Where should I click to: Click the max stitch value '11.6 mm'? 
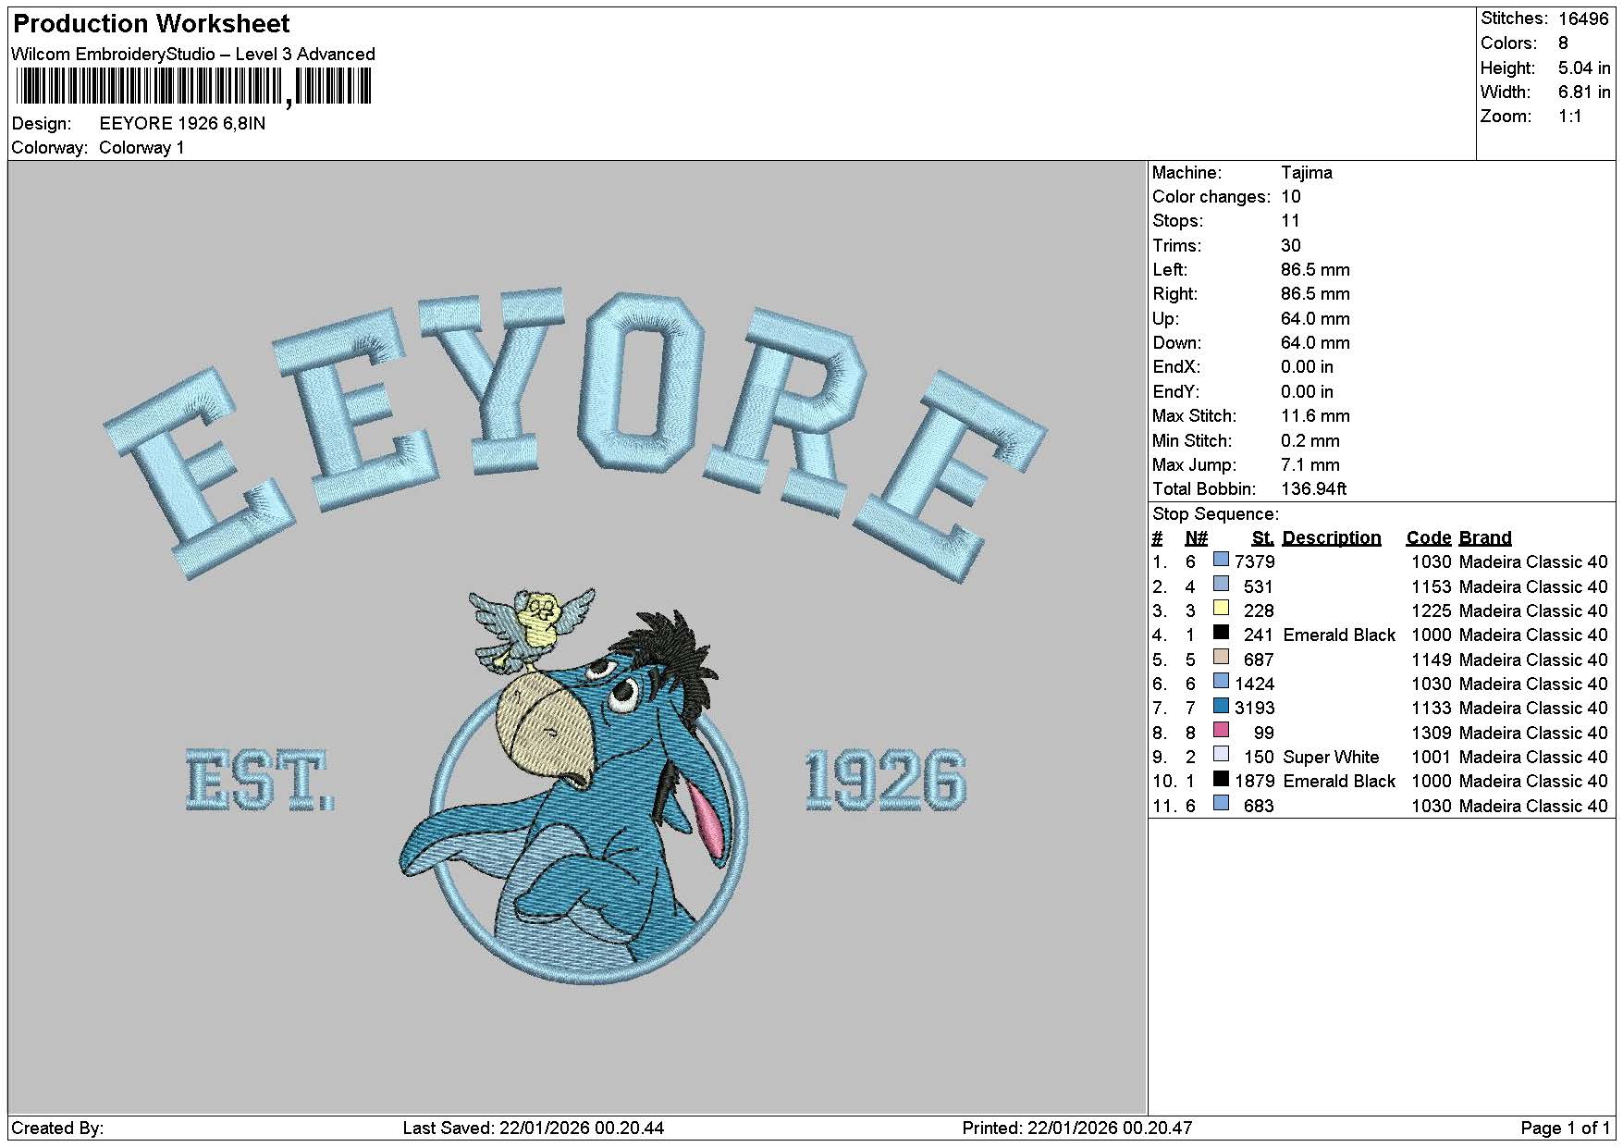[x=1315, y=415]
